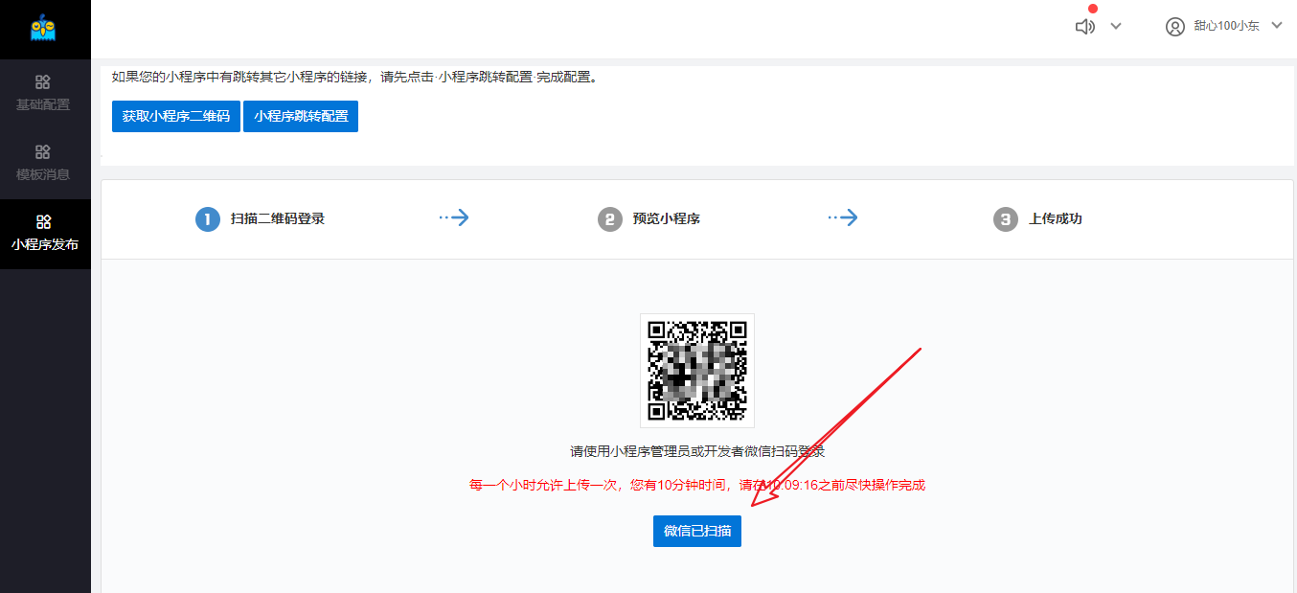Viewport: 1297px width, 593px height.
Task: Click the arrow between steps 2 and 3
Action: pos(843,218)
